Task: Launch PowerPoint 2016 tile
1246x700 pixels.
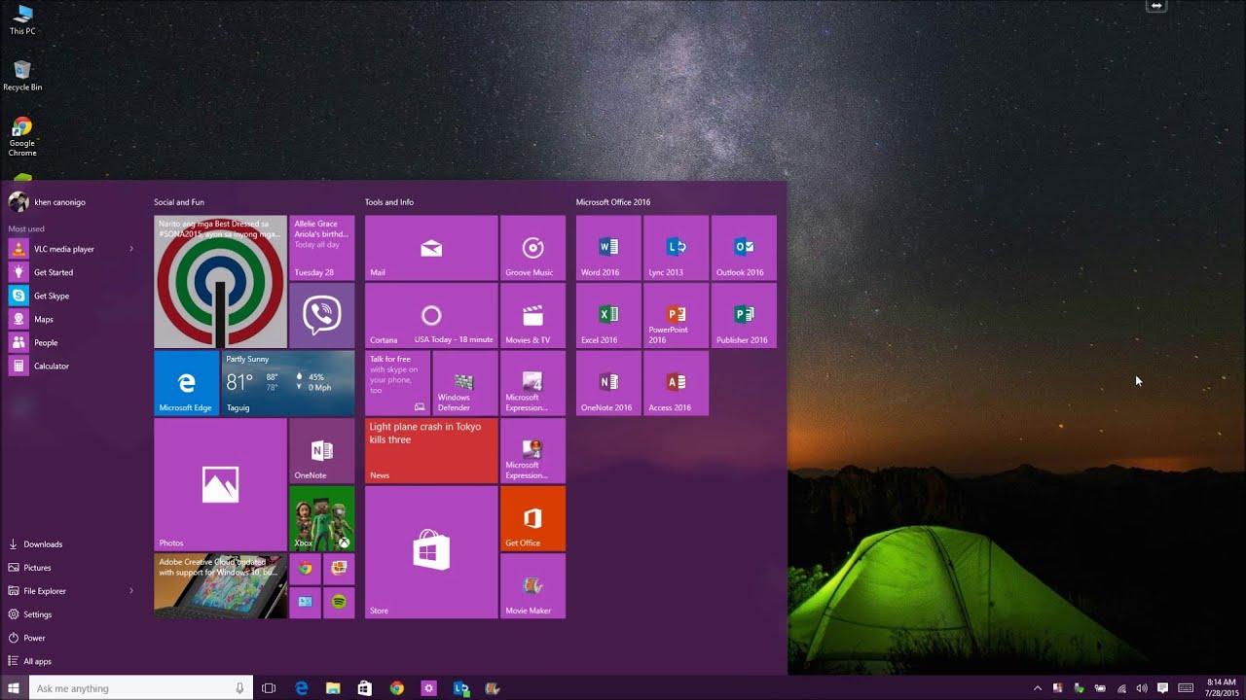Action: pyautogui.click(x=676, y=316)
